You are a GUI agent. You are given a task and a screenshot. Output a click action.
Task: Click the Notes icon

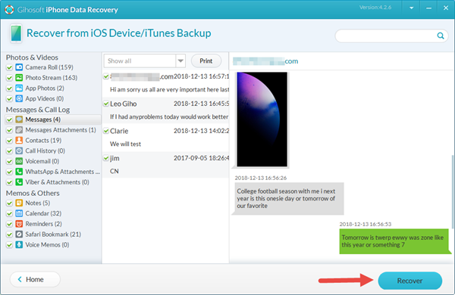(19, 203)
